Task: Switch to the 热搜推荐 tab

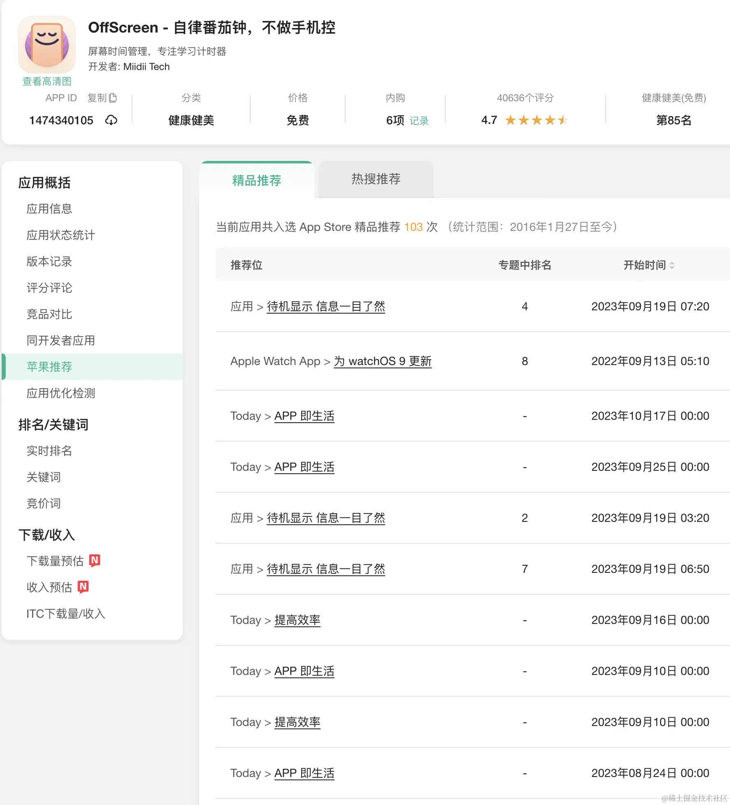Action: coord(376,179)
